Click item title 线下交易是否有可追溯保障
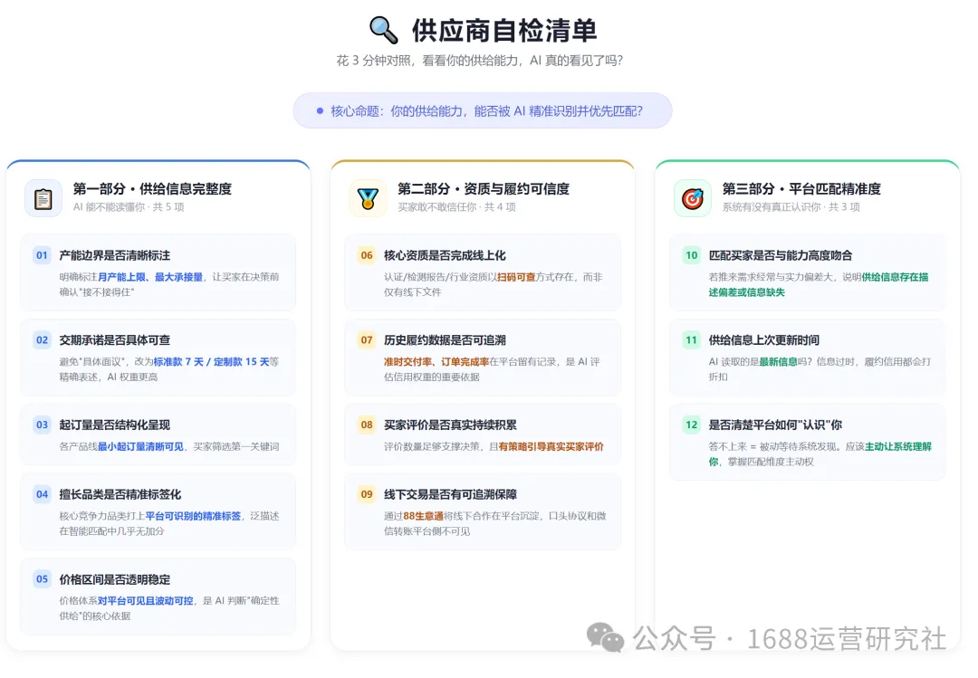The height and width of the screenshot is (678, 978). point(450,494)
